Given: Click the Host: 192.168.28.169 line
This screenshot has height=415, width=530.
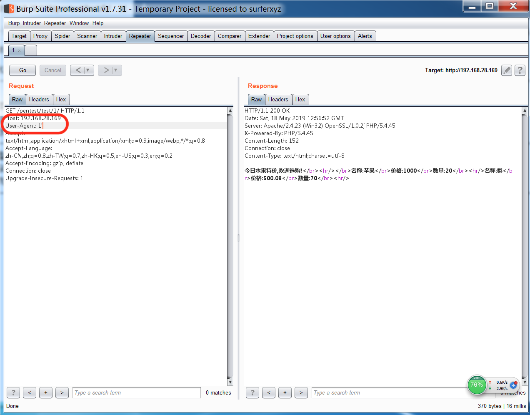Looking at the screenshot, I should click(x=33, y=118).
